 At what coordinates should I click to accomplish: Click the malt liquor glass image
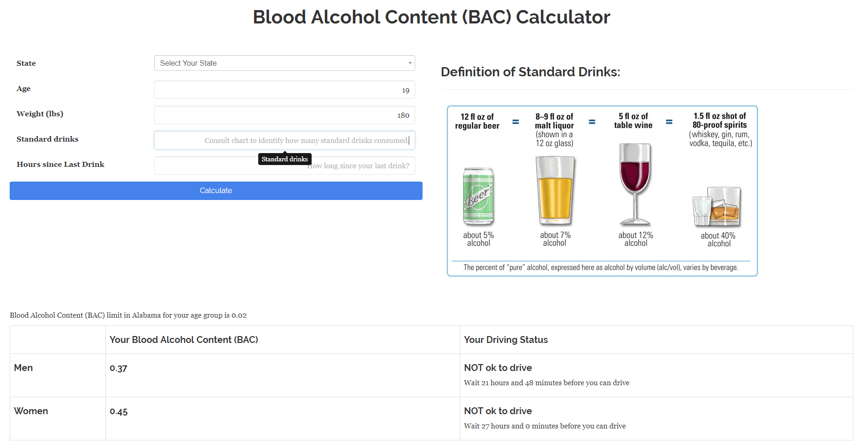555,190
